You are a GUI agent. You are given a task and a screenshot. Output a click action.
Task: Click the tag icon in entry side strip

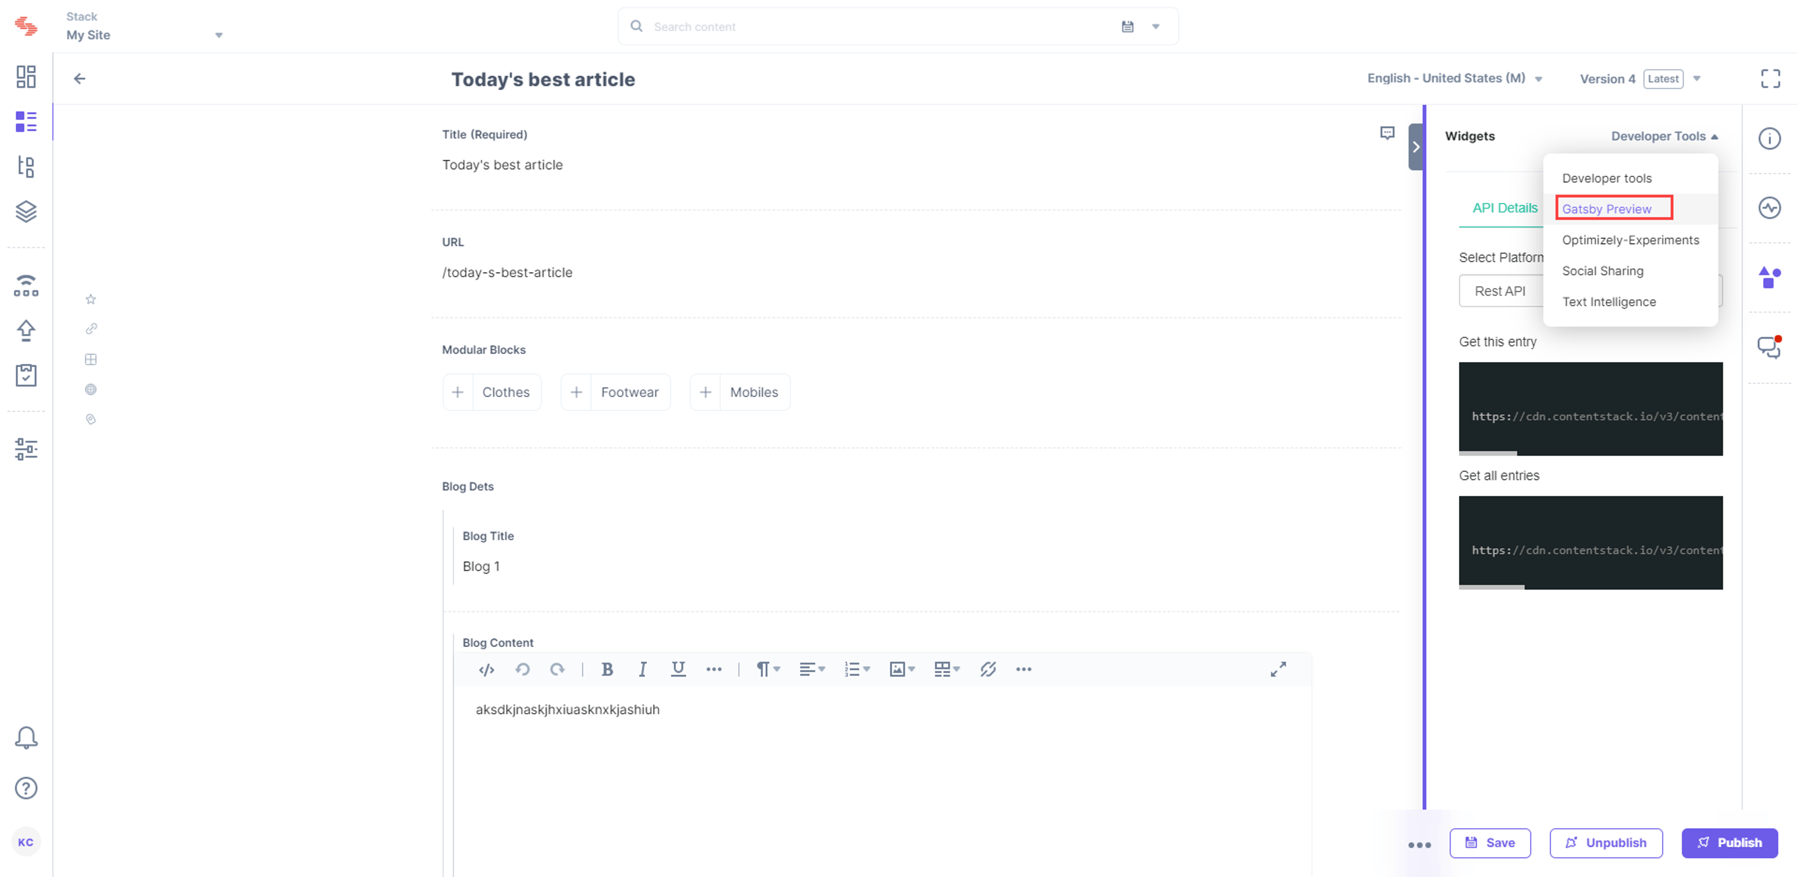pyautogui.click(x=91, y=419)
